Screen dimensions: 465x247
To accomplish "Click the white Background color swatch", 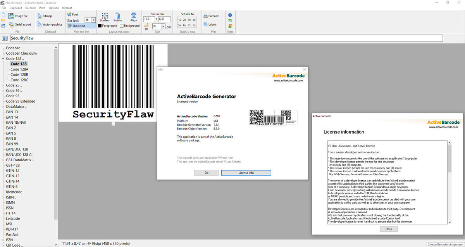I will click(121, 26).
